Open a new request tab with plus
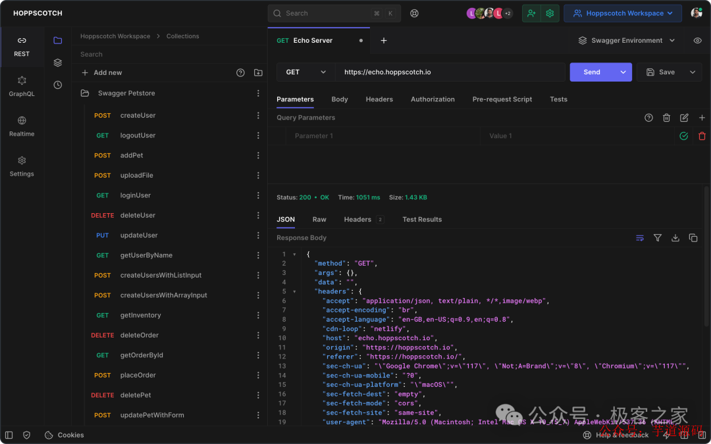Viewport: 711px width, 444px height. point(384,40)
